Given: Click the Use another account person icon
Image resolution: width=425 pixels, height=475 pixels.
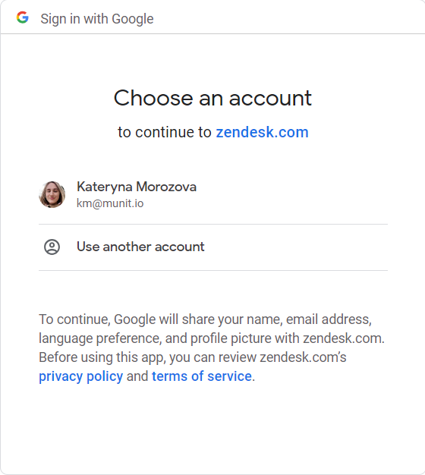Looking at the screenshot, I should coord(52,247).
